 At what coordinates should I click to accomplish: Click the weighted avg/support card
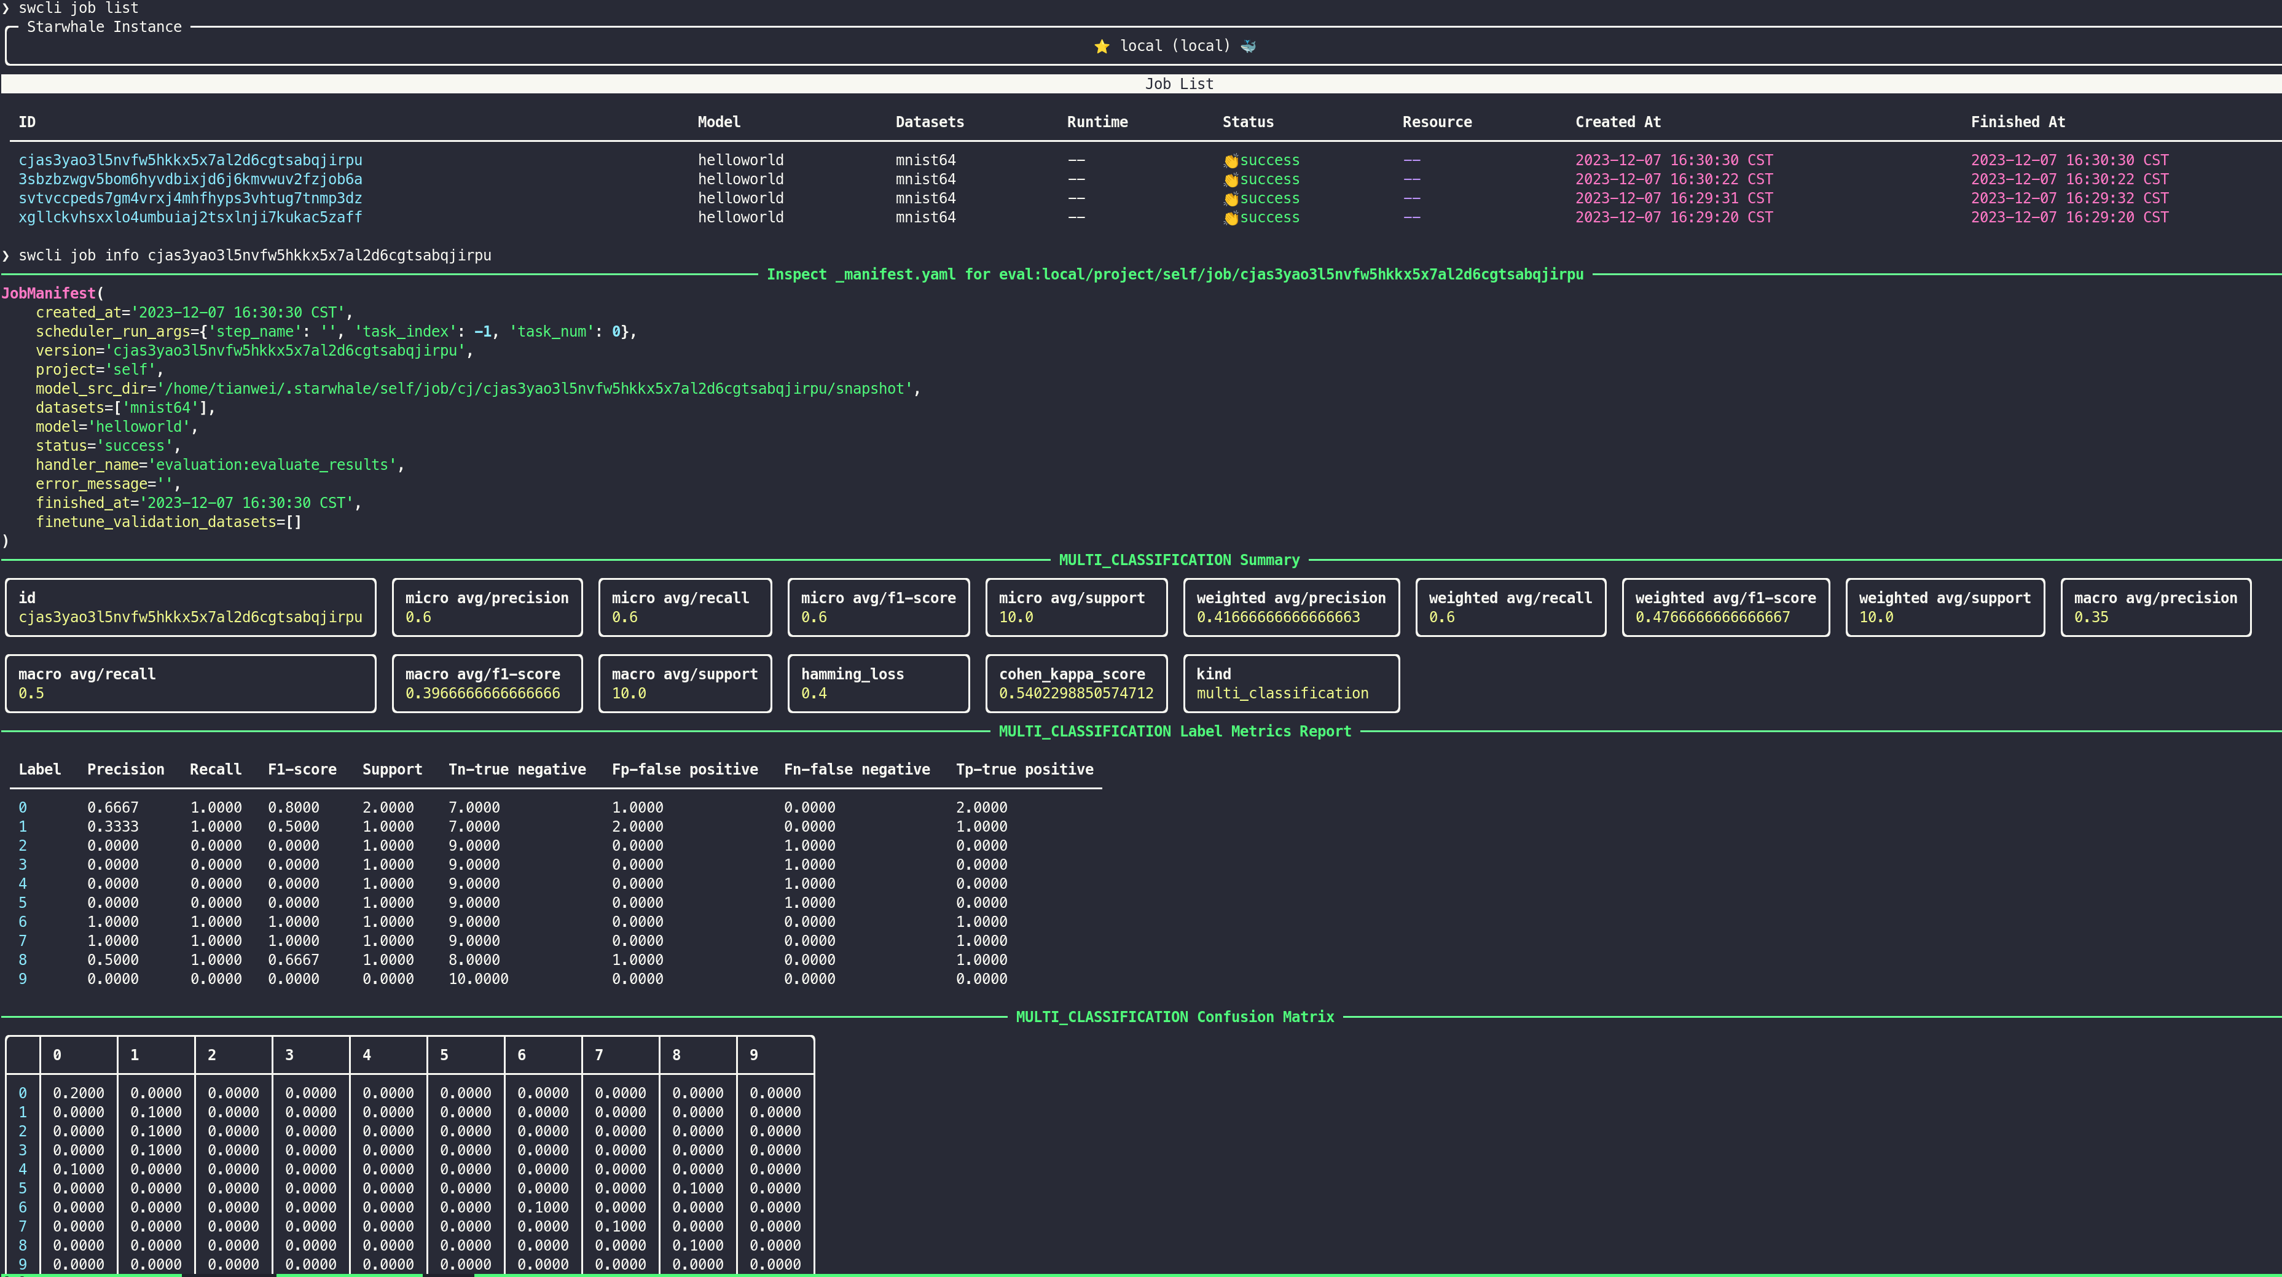pyautogui.click(x=1945, y=607)
